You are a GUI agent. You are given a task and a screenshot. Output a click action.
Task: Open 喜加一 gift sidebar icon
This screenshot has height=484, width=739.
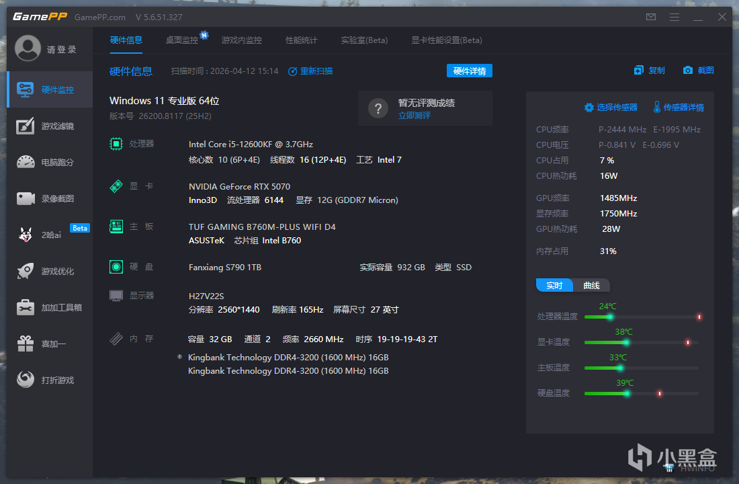[x=26, y=344]
